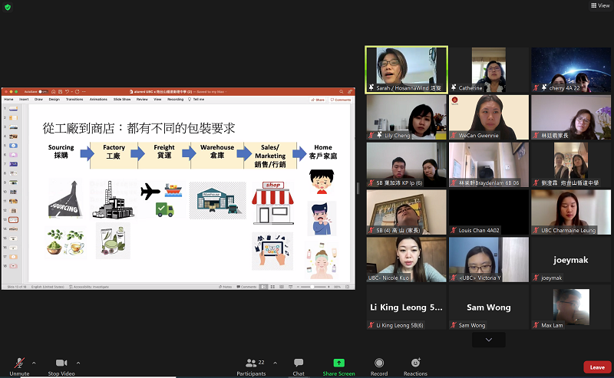Open the Chat panel
The width and height of the screenshot is (614, 378).
[x=299, y=363]
